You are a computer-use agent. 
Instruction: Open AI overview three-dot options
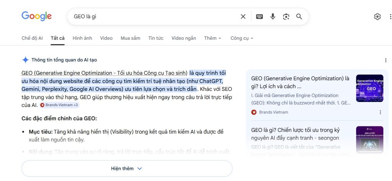pyautogui.click(x=386, y=60)
